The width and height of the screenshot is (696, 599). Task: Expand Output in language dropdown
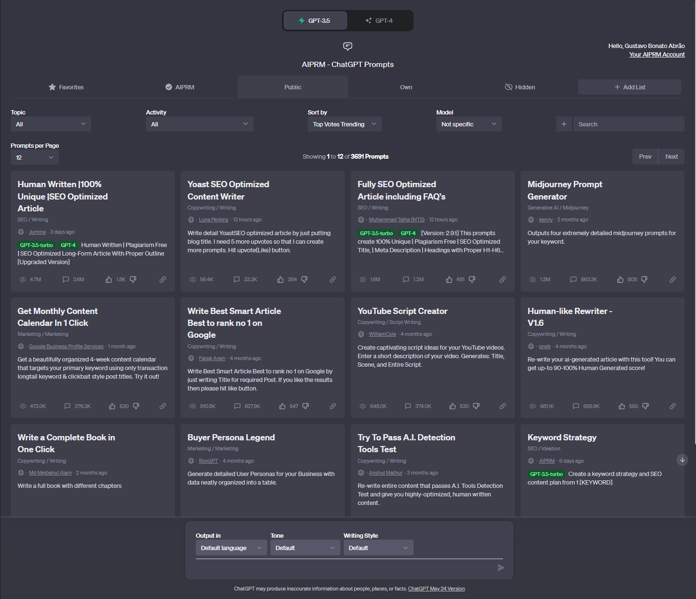(232, 548)
